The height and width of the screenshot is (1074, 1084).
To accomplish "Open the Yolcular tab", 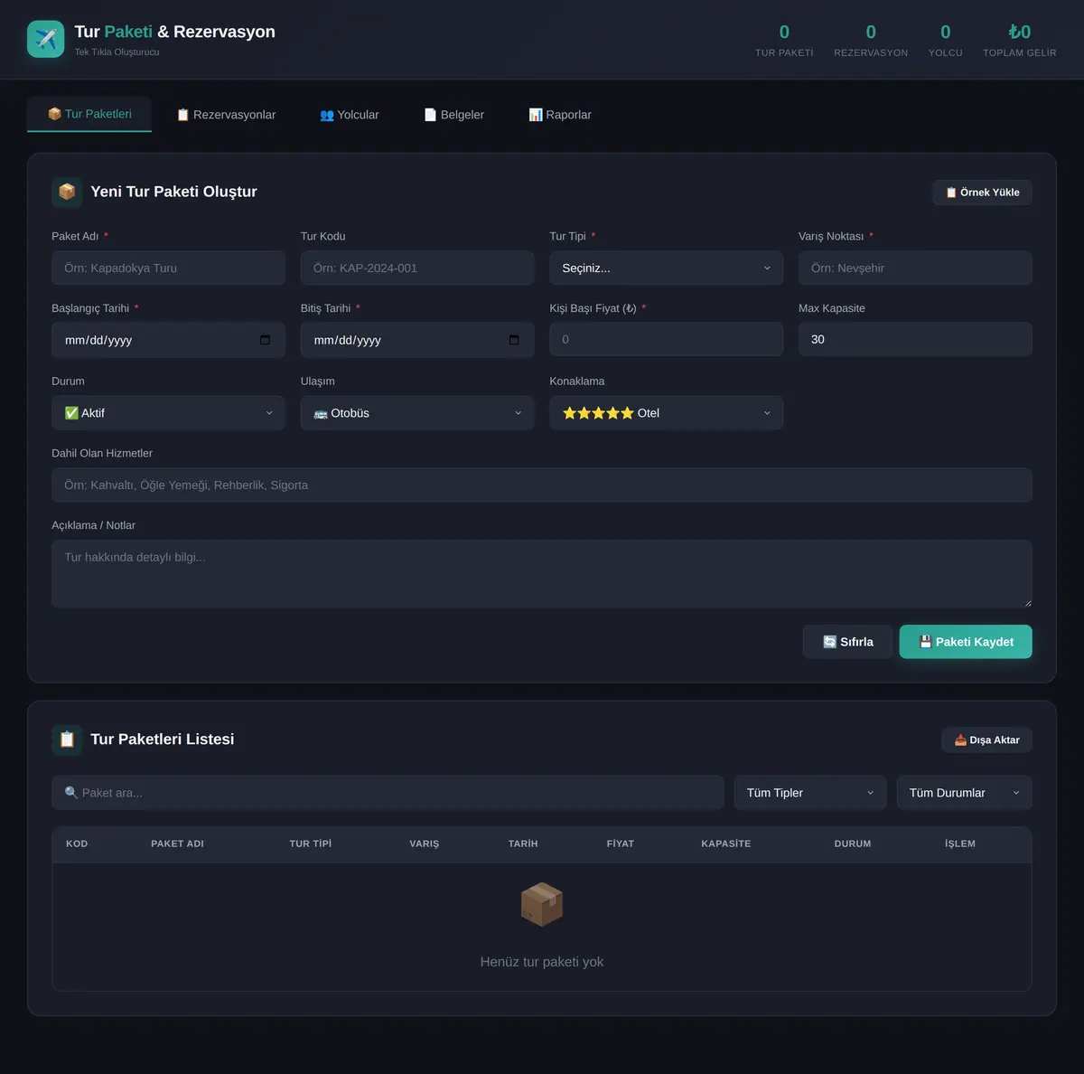I will (x=350, y=115).
